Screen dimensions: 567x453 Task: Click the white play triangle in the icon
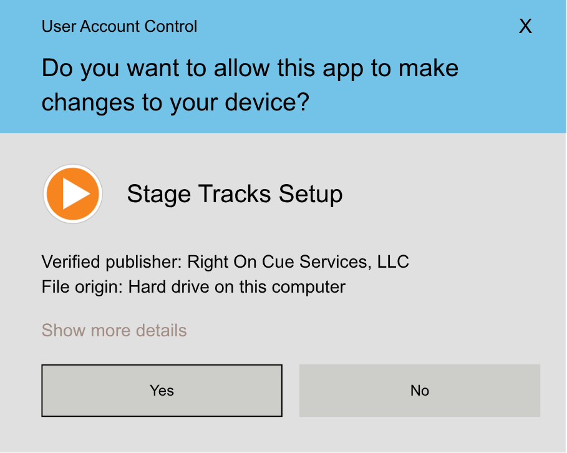(x=76, y=194)
